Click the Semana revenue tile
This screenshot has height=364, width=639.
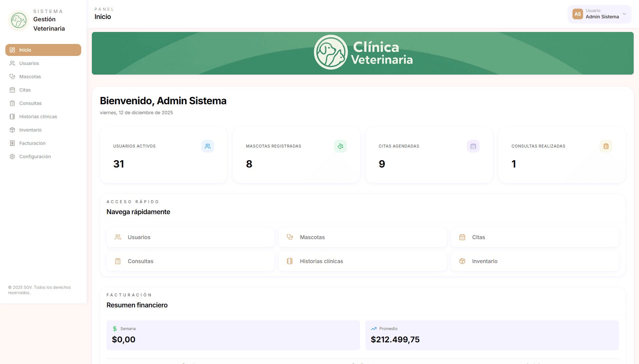coord(233,335)
